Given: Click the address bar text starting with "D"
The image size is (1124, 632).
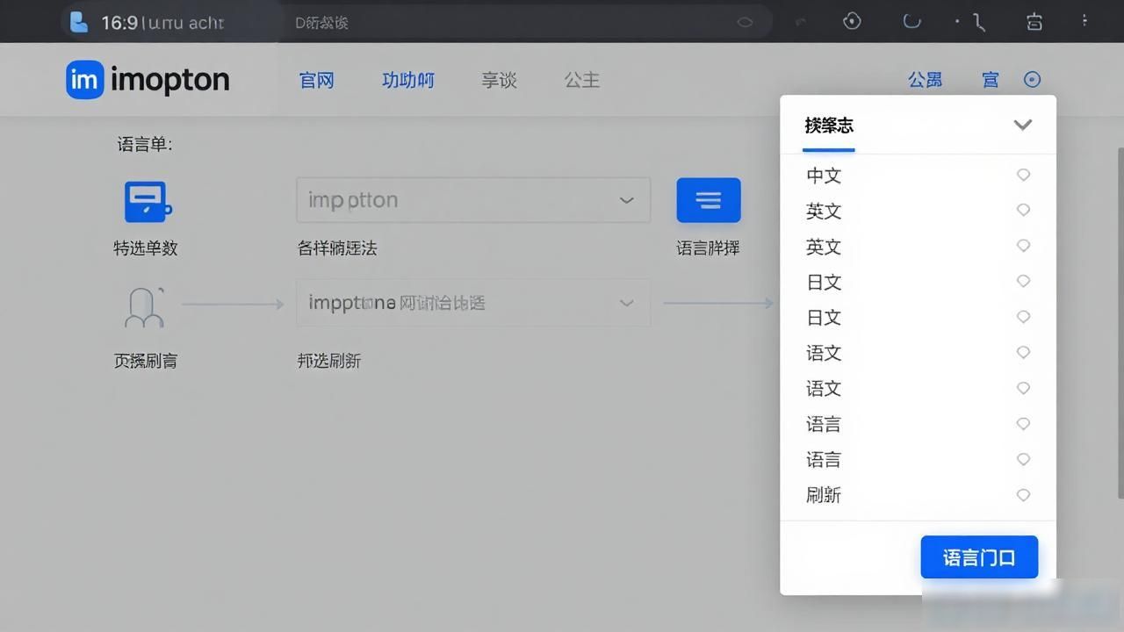Looking at the screenshot, I should point(321,23).
